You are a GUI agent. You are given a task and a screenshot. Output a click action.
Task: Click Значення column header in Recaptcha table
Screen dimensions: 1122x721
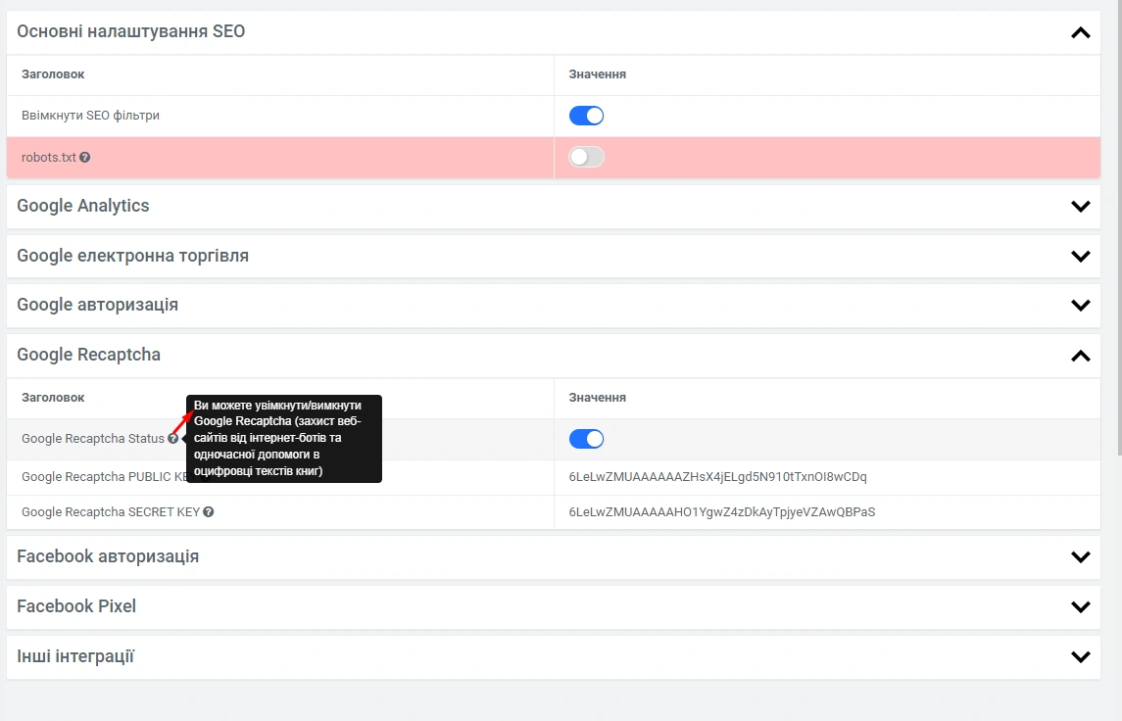click(597, 398)
